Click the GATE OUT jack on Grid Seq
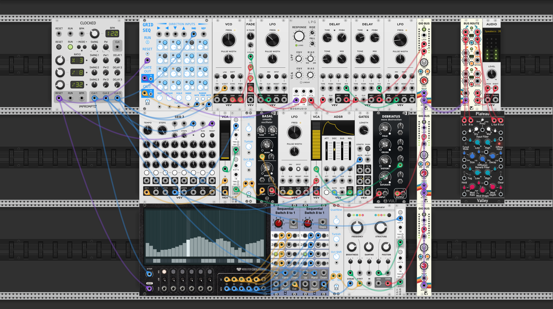 [144, 78]
